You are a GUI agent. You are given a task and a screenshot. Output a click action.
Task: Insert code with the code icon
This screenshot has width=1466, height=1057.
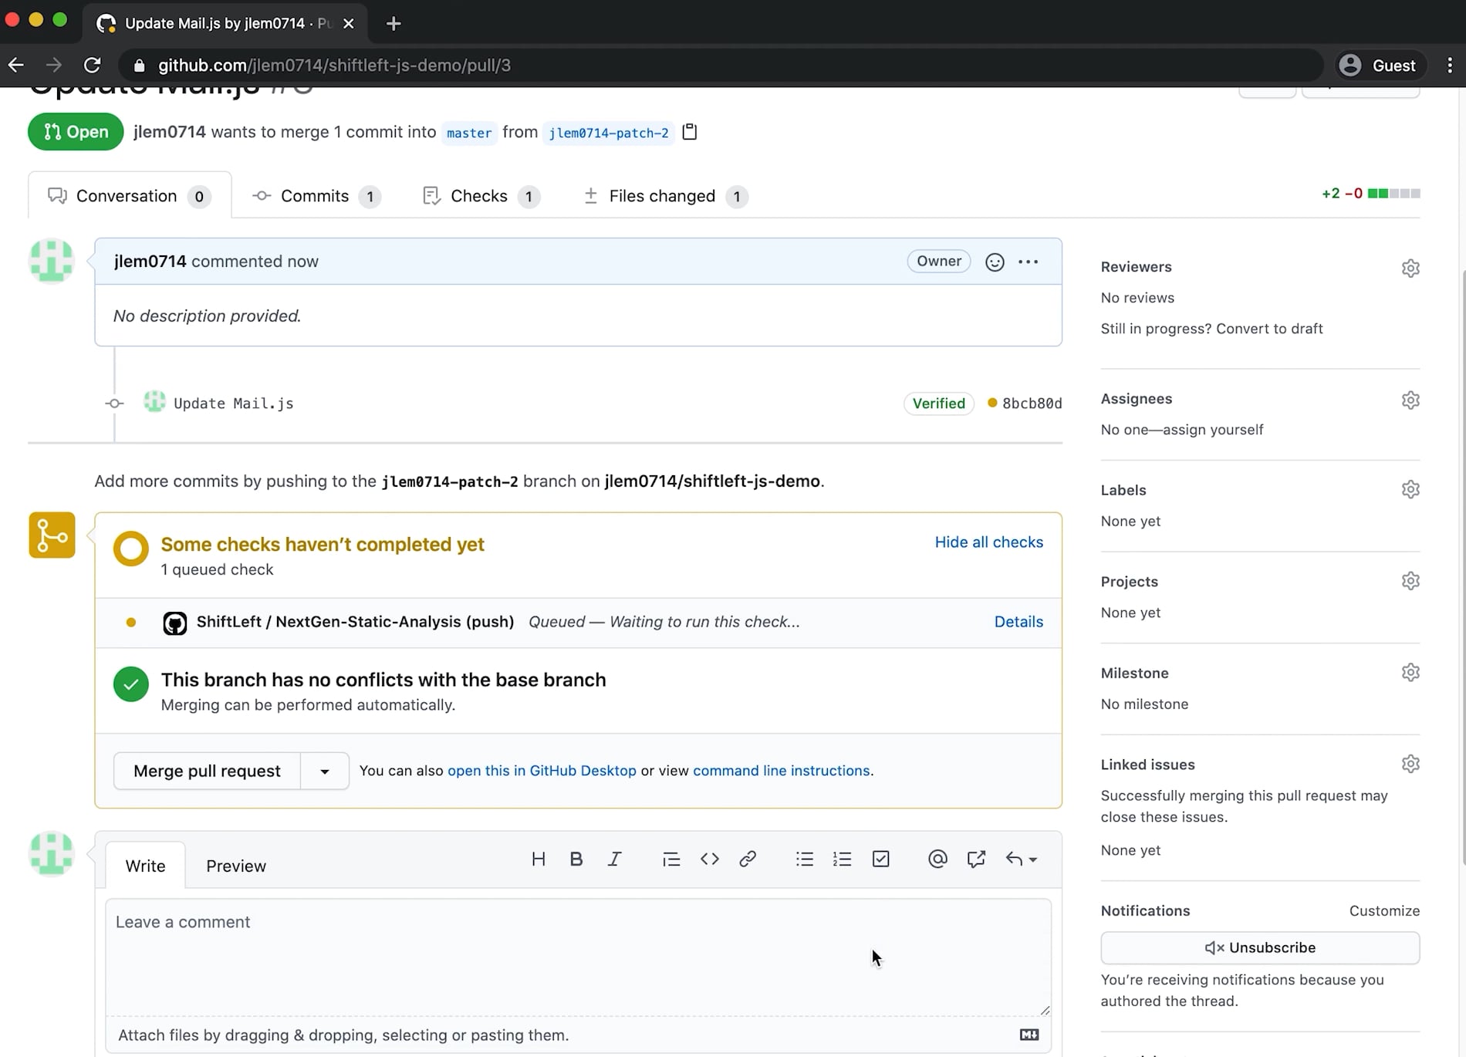point(709,859)
